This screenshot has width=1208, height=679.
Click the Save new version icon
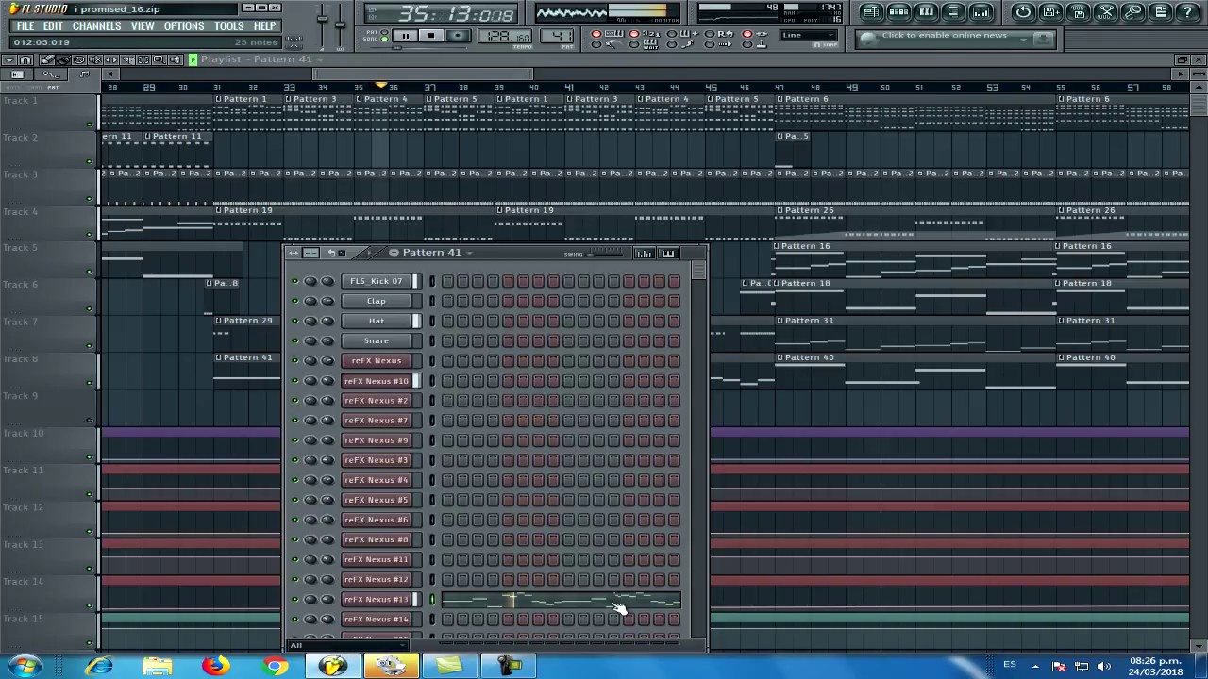pos(1050,12)
